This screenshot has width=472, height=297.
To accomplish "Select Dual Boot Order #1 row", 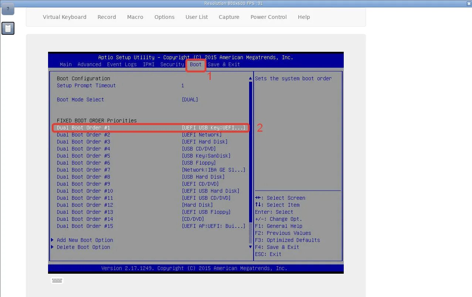I will point(151,128).
